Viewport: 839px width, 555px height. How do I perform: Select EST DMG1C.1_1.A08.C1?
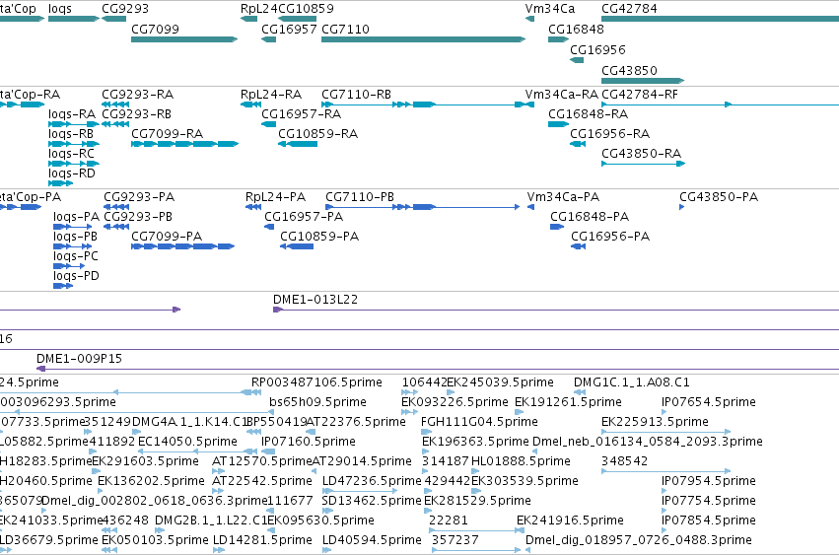(x=632, y=382)
